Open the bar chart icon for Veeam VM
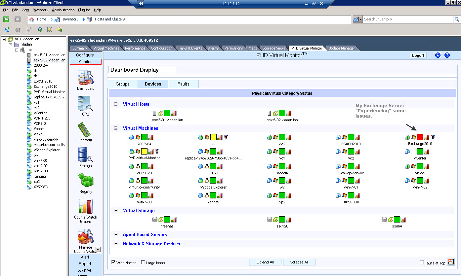The width and height of the screenshot is (461, 276). [288, 166]
